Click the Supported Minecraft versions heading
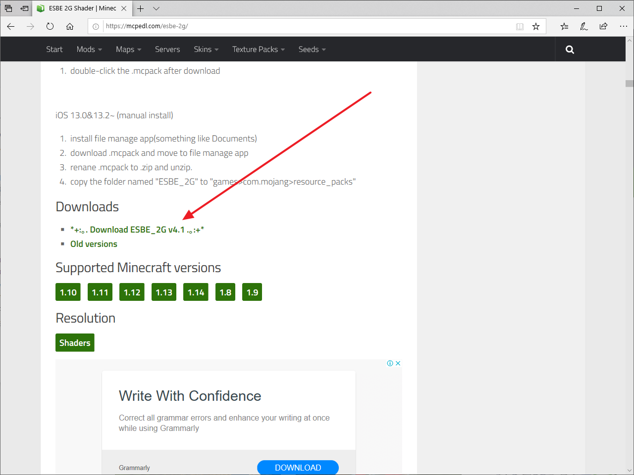The height and width of the screenshot is (475, 634). click(x=138, y=268)
